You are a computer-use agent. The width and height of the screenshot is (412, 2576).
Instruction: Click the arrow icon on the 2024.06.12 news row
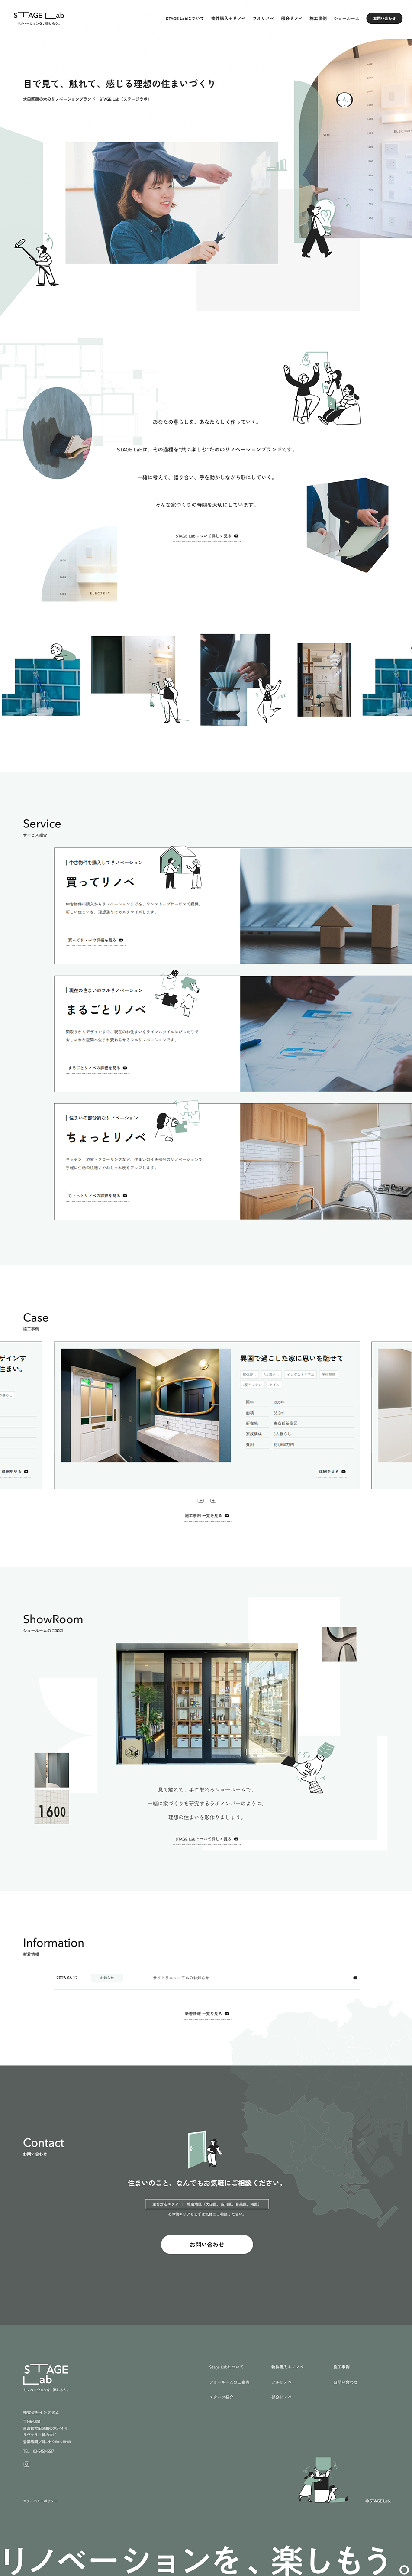coord(355,1978)
